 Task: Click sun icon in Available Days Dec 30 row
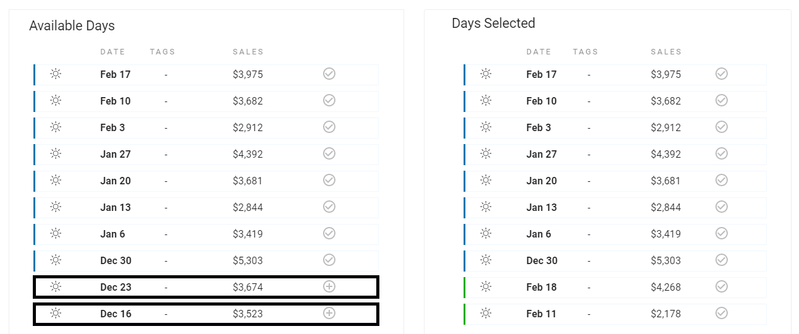pos(56,260)
